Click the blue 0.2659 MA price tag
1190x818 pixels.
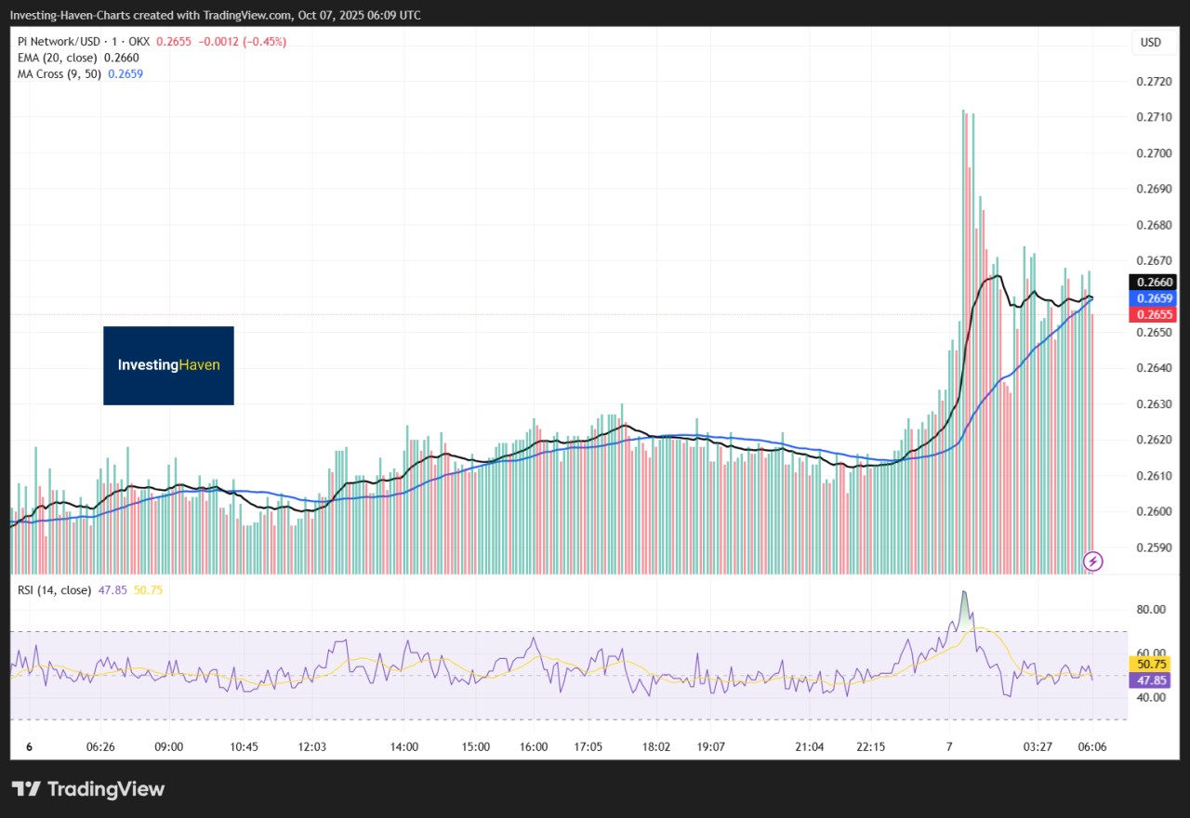point(1152,298)
